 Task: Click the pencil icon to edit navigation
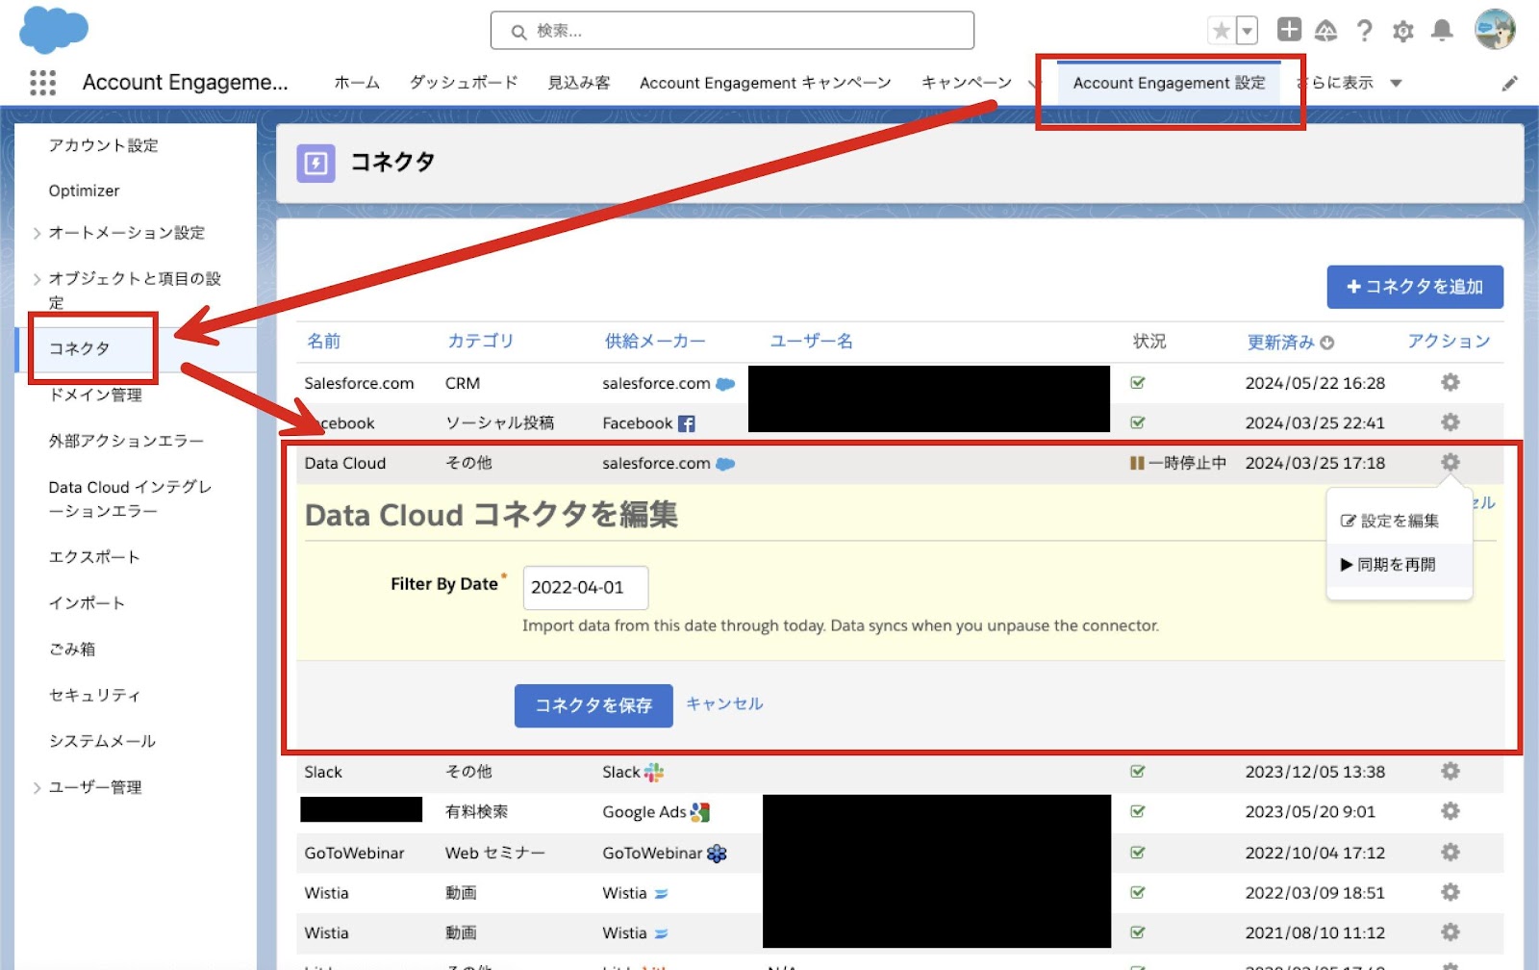[x=1510, y=83]
